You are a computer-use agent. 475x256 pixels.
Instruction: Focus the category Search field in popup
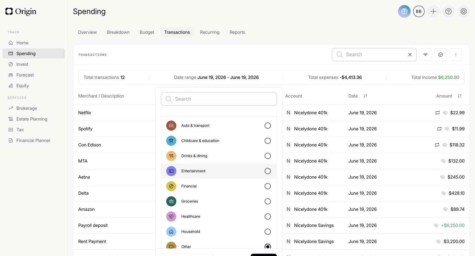(219, 99)
